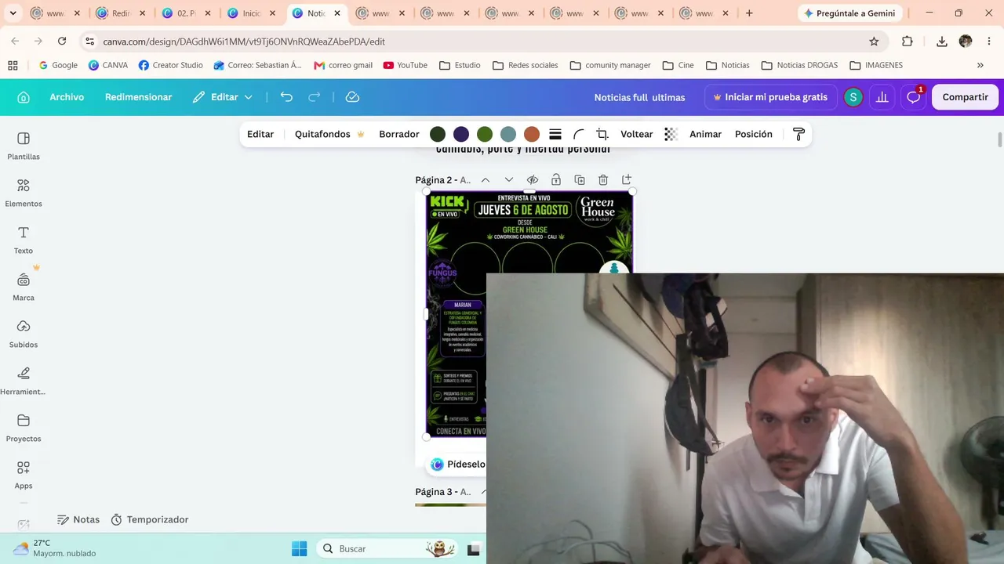1004x564 pixels.
Task: Open the Marca sidebar panel
Action: 24,287
